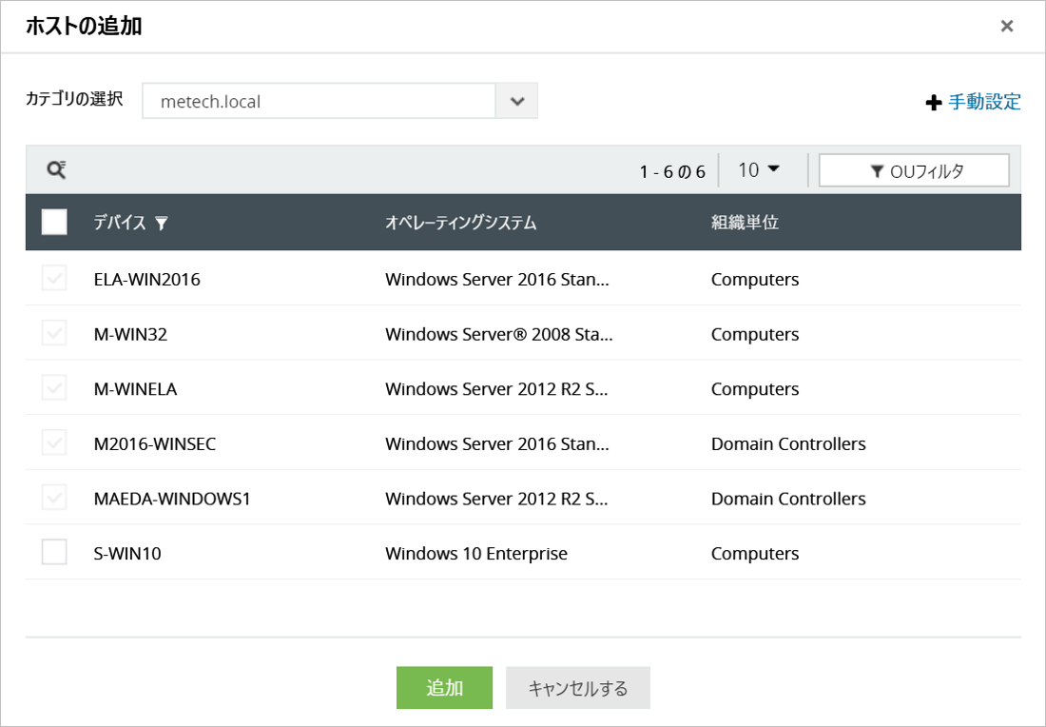
Task: Open the OUフィルタ filter button
Action: point(914,170)
